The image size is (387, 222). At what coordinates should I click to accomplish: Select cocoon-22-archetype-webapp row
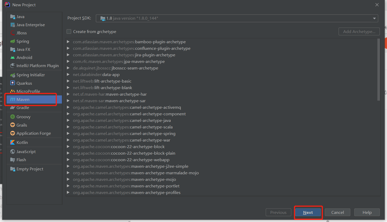221,160
